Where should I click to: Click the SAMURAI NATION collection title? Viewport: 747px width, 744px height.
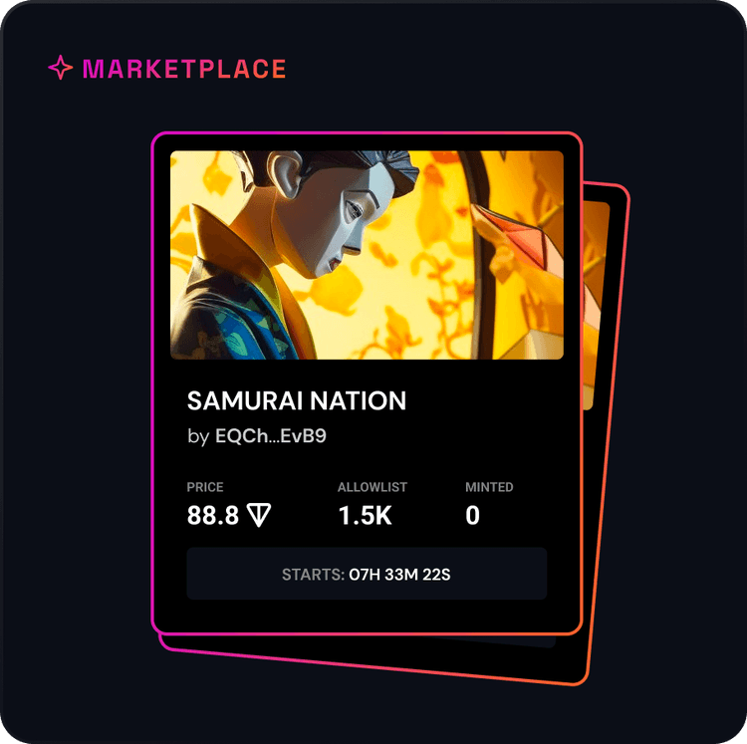297,400
